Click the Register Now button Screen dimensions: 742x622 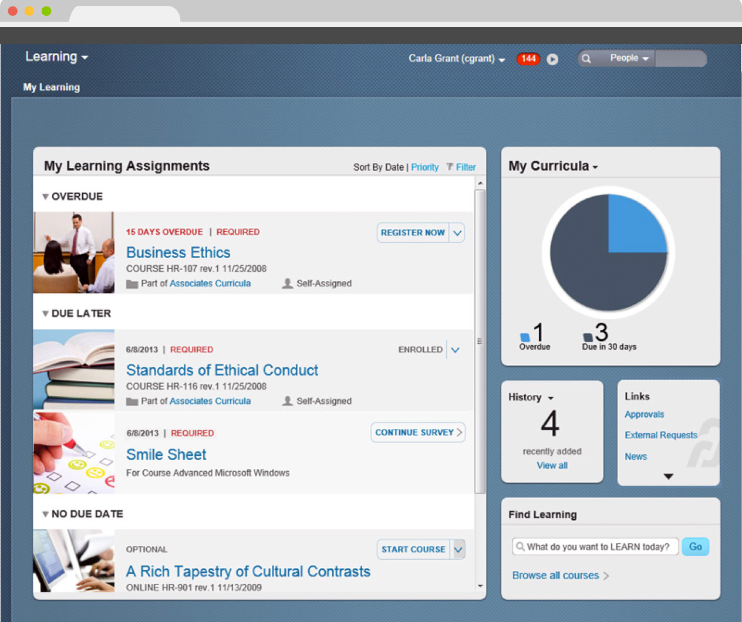(413, 232)
